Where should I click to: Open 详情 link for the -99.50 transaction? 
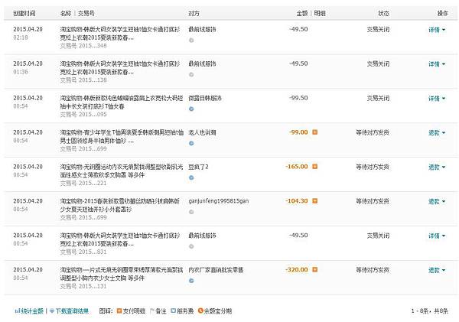[434, 99]
